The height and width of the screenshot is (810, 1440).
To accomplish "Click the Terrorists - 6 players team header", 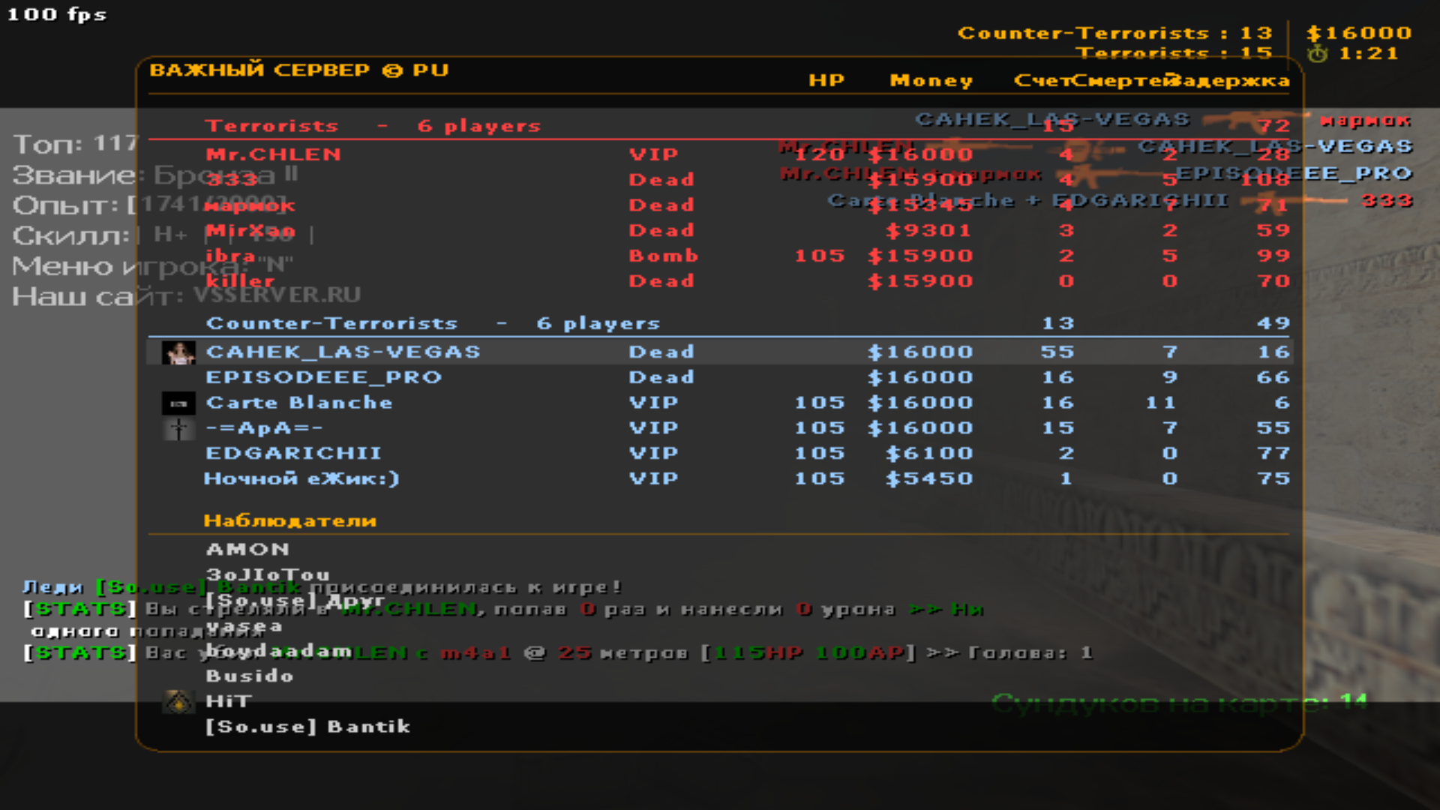I will 373,126.
